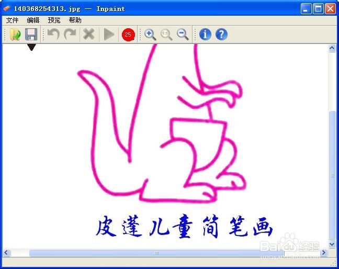Screen dimensions: 339x269
Task: Click the horizontal scrollbar thumb
Action: click(x=156, y=253)
